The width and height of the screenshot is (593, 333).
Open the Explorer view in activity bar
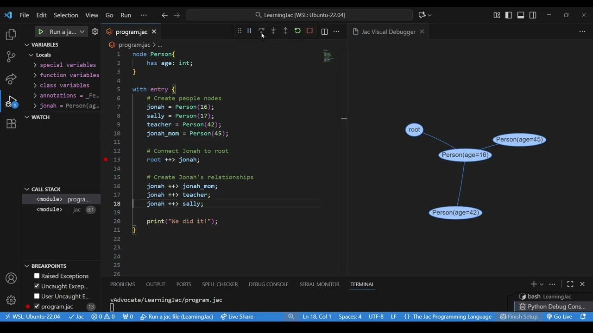[x=11, y=35]
